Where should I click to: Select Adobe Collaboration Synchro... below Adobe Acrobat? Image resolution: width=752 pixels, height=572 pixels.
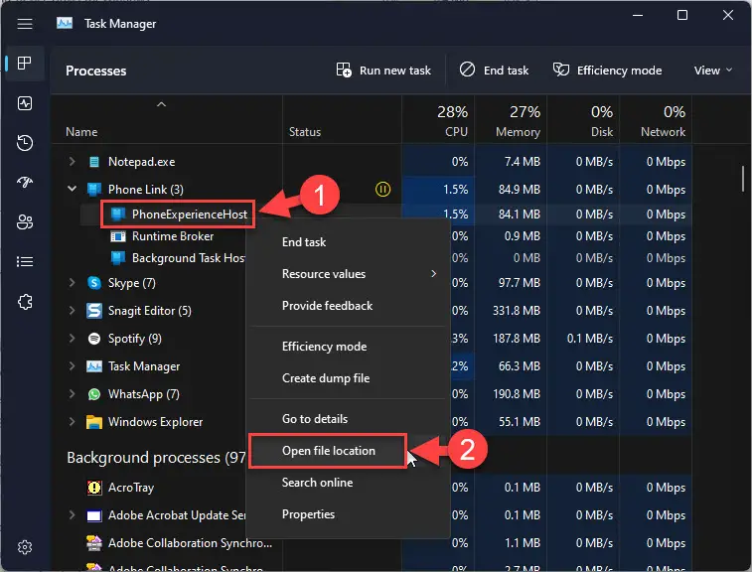tap(190, 543)
